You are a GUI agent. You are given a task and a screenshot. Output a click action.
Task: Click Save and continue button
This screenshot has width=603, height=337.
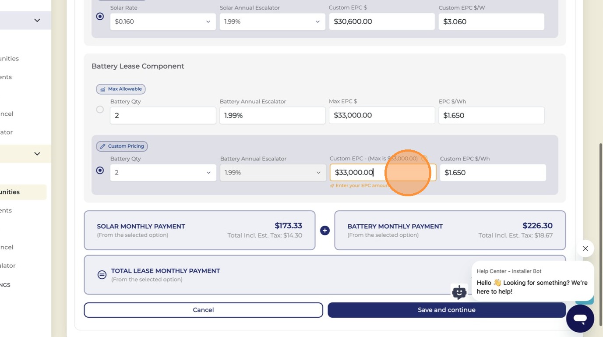(x=447, y=310)
